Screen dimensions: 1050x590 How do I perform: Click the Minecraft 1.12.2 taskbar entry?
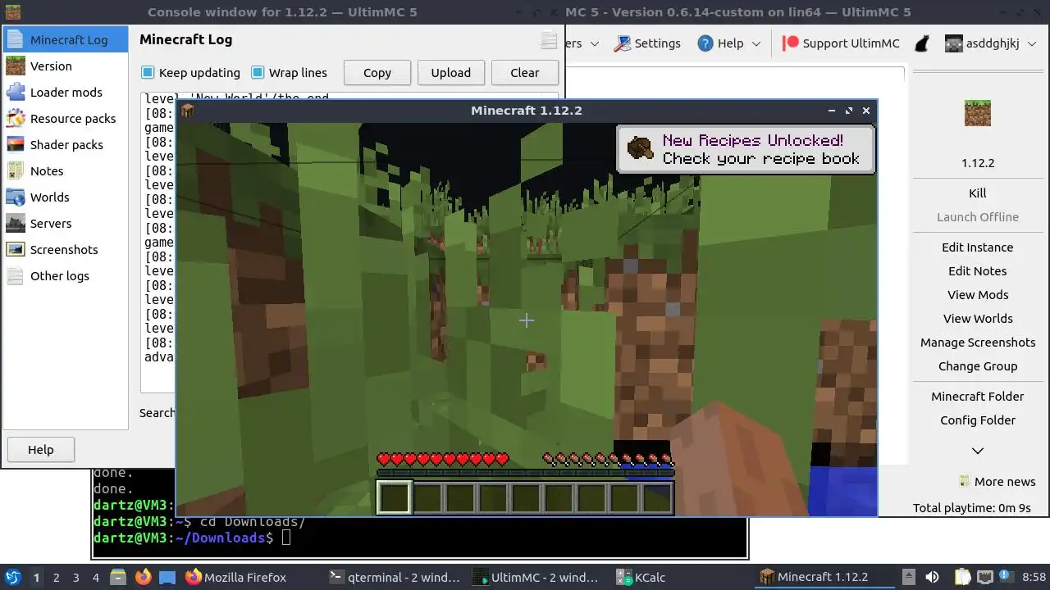(x=826, y=578)
